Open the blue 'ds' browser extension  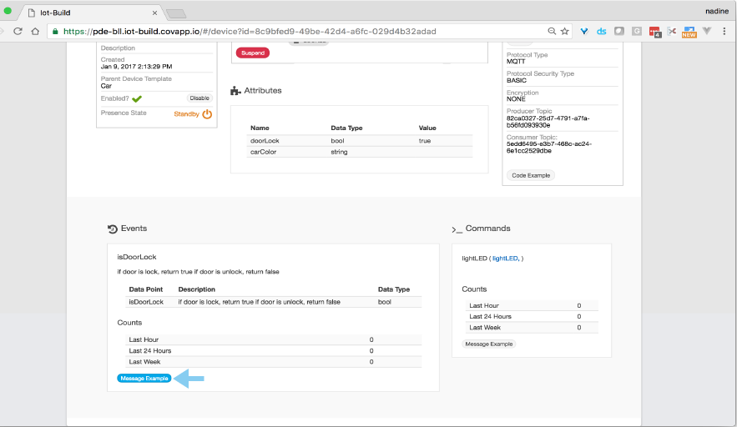(601, 31)
